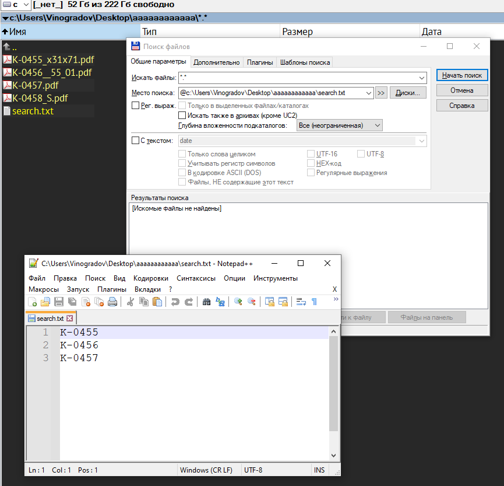Screen dimensions: 504x486
Task: Click the 'Начать поиск' button
Action: pyautogui.click(x=462, y=75)
